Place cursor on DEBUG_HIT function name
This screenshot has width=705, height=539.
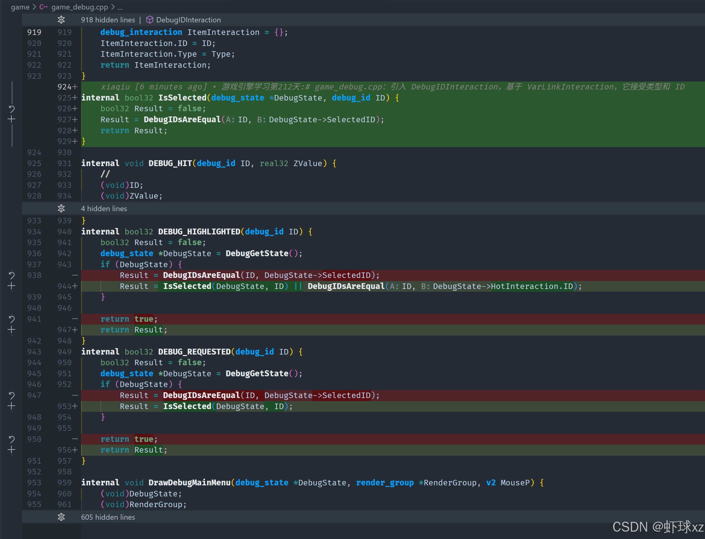(x=170, y=163)
